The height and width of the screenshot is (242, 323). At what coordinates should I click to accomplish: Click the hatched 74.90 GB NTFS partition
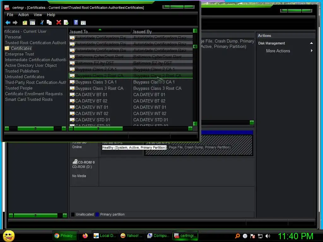[x=199, y=145]
